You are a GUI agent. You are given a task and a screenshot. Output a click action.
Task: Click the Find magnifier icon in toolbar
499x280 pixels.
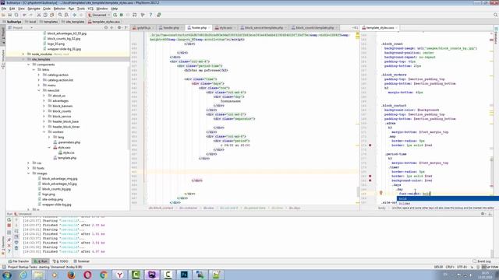pyautogui.click(x=60, y=15)
